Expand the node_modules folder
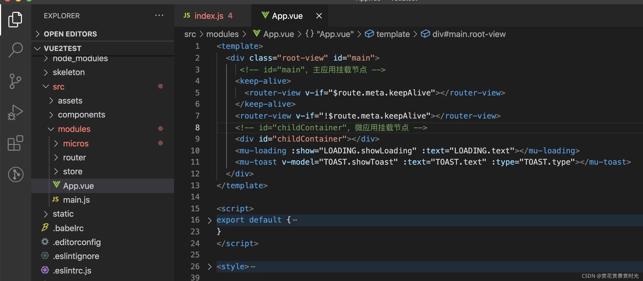The width and height of the screenshot is (643, 281). pyautogui.click(x=103, y=58)
